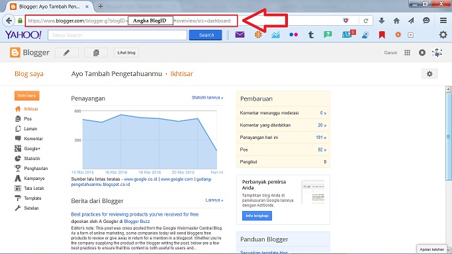This screenshot has height=254, width=452.
Task: Open Yahoo Finance chart icon
Action: (275, 35)
